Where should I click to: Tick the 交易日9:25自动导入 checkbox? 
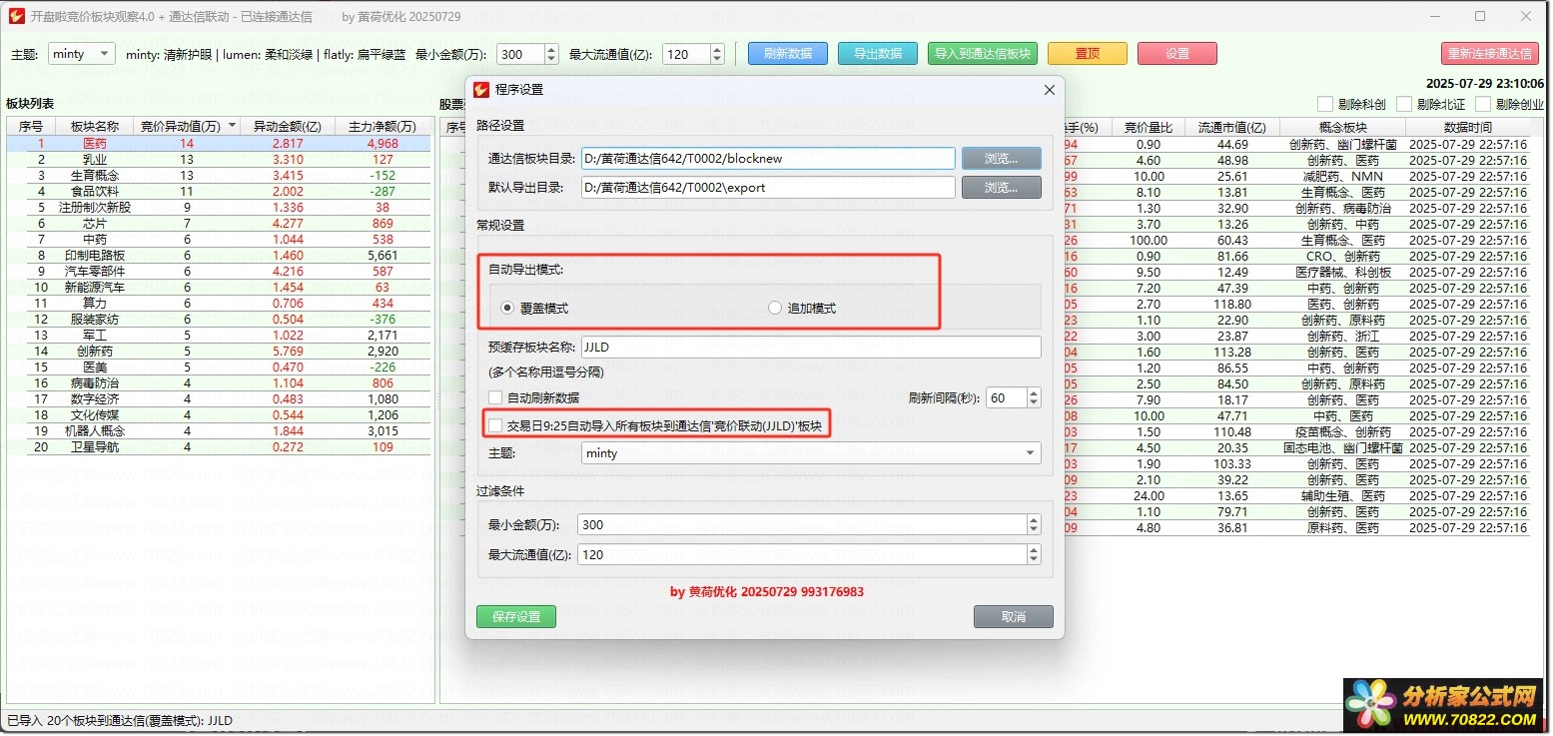coord(496,425)
